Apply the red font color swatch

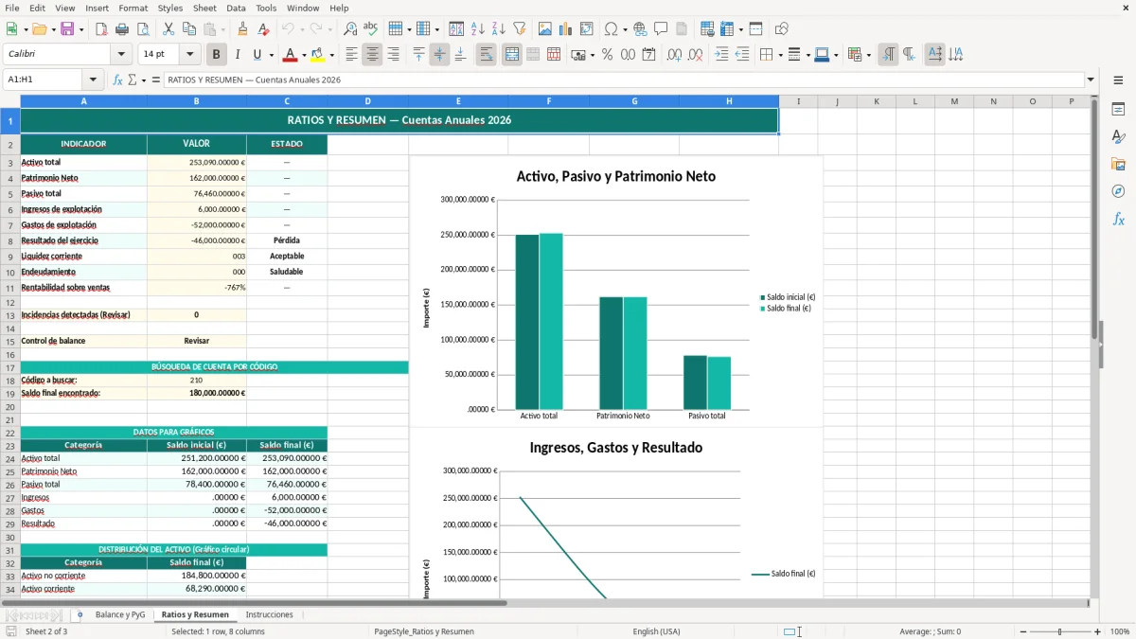(x=290, y=55)
